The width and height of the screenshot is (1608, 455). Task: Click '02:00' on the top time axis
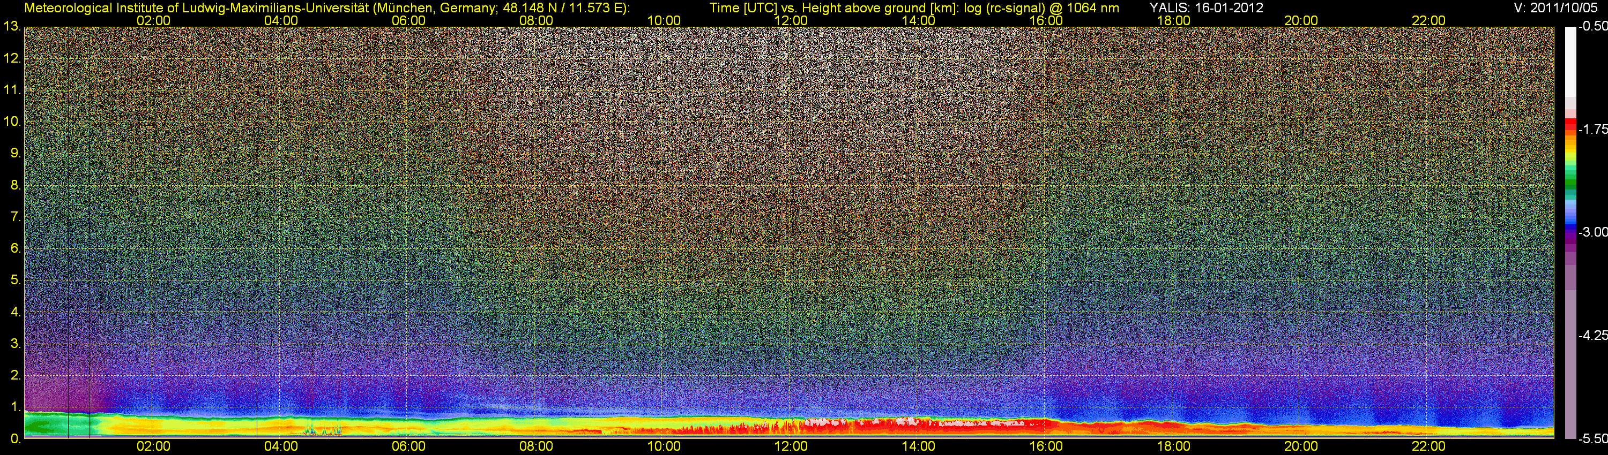(x=153, y=20)
